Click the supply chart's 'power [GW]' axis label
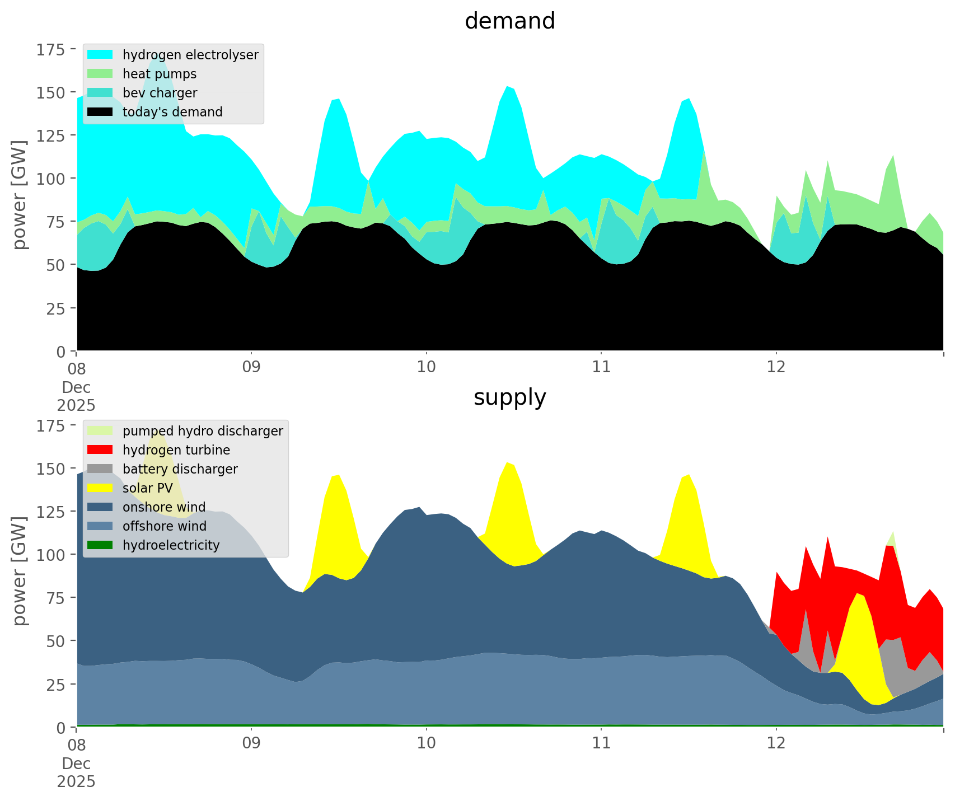This screenshot has height=801, width=955. pos(20,571)
